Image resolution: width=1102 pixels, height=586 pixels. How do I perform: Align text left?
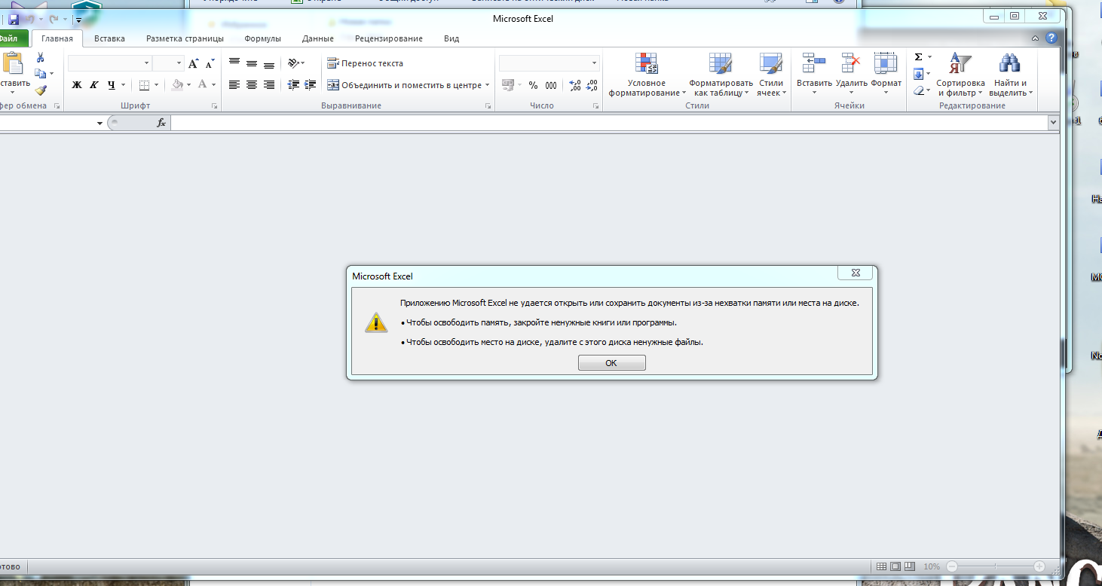[x=234, y=85]
